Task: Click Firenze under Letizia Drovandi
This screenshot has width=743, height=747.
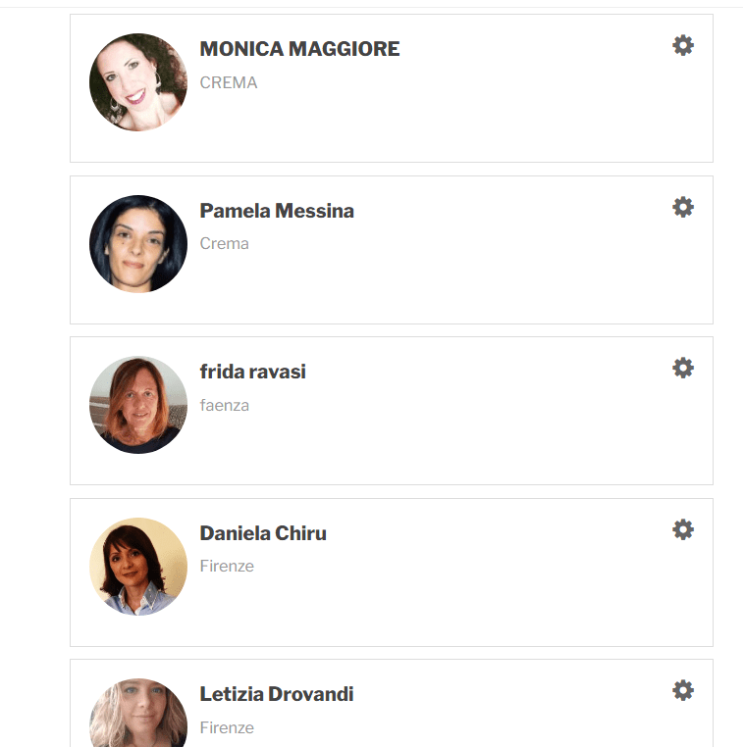Action: point(227,728)
